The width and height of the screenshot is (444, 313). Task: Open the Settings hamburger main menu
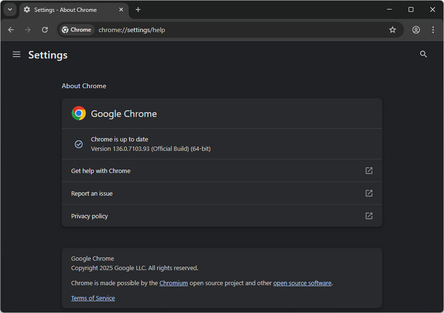[x=17, y=54]
